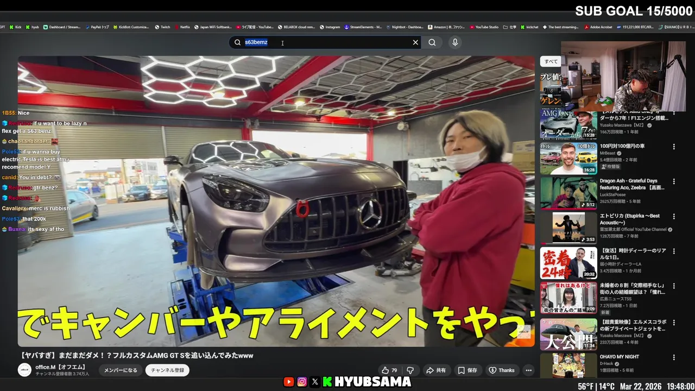Save video with 保存 bookmark button
Viewport: 695px width, 391px height.
[467, 370]
